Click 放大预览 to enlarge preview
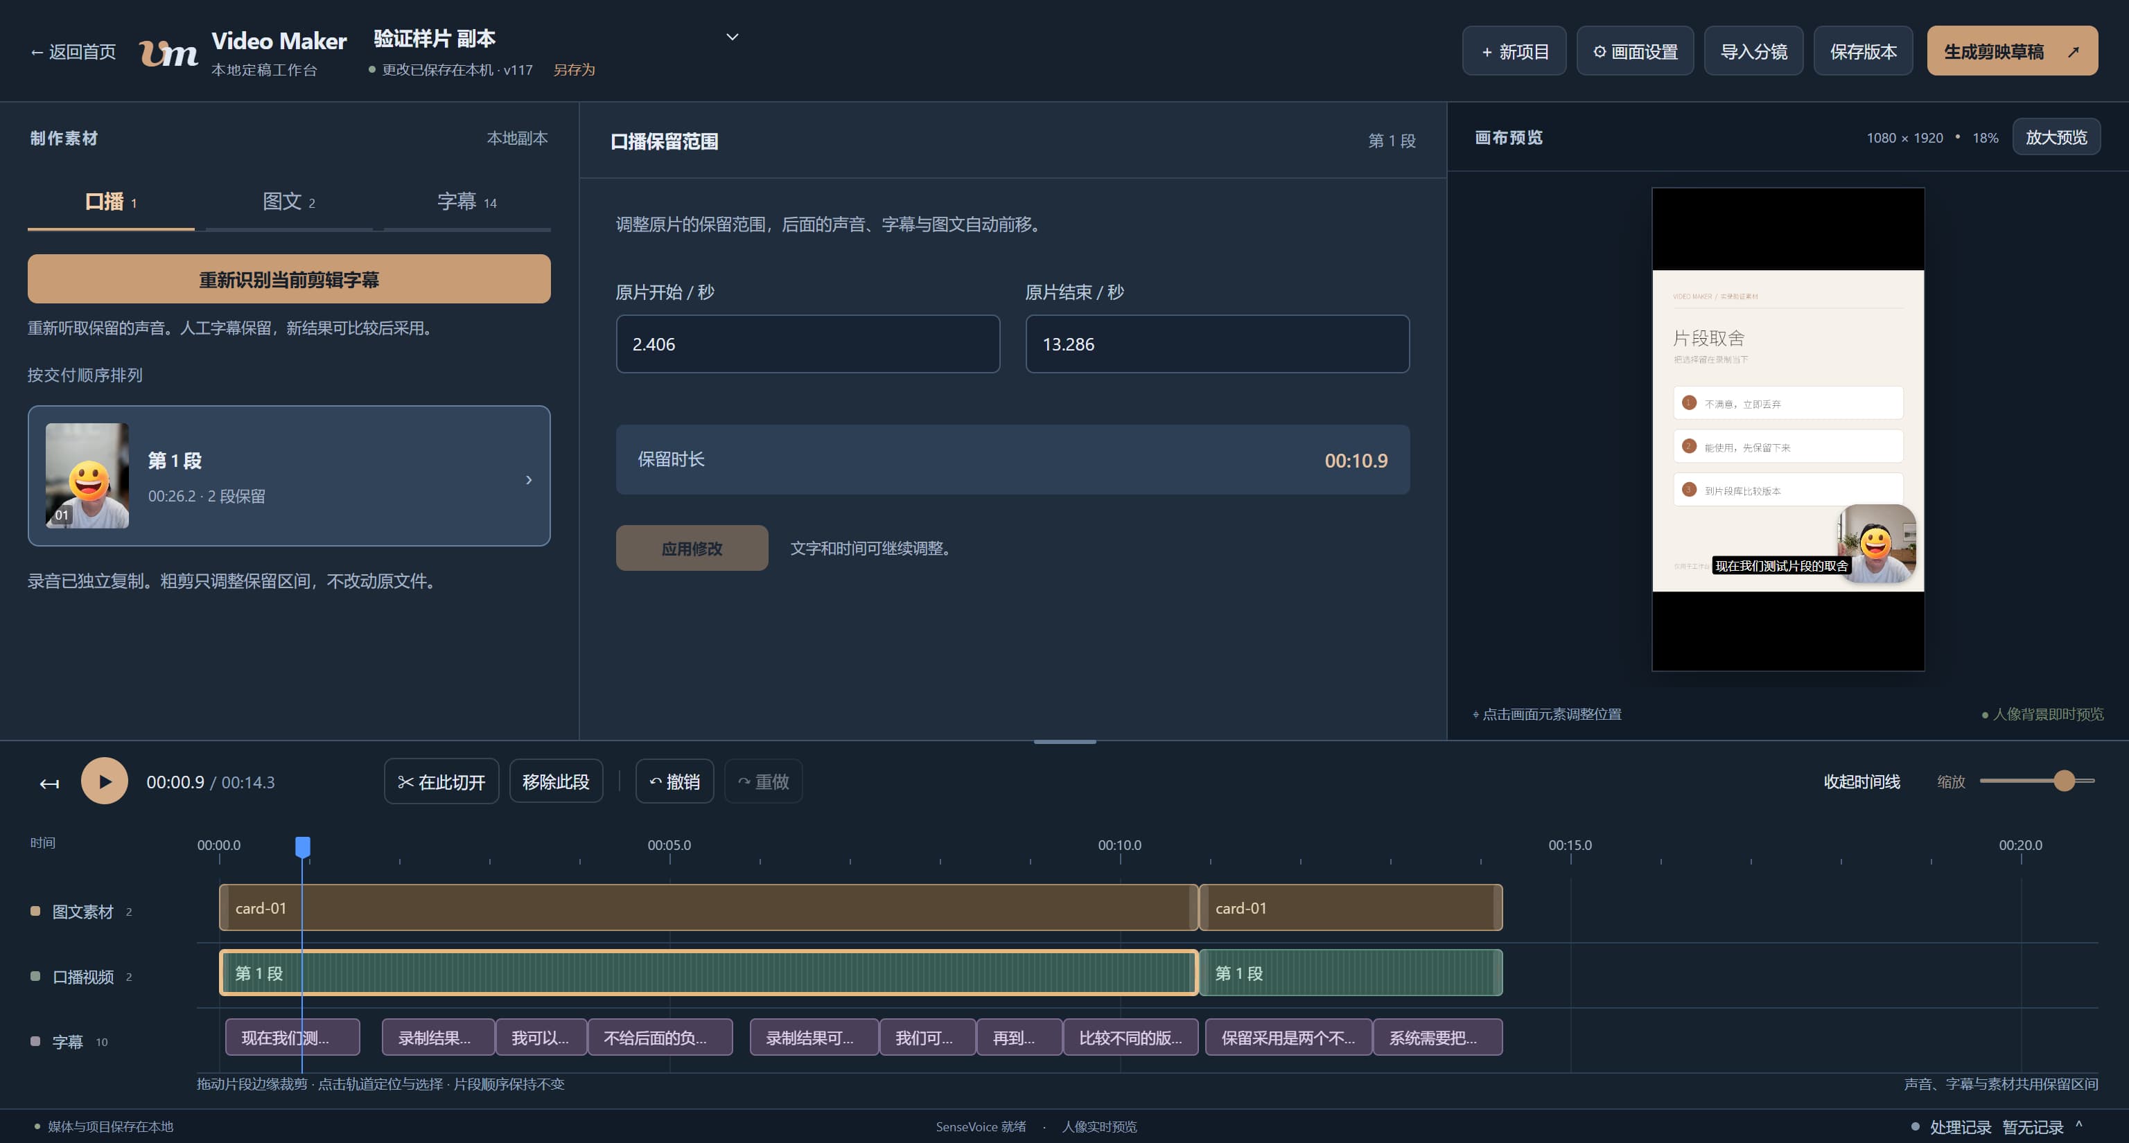The image size is (2129, 1143). click(2056, 137)
